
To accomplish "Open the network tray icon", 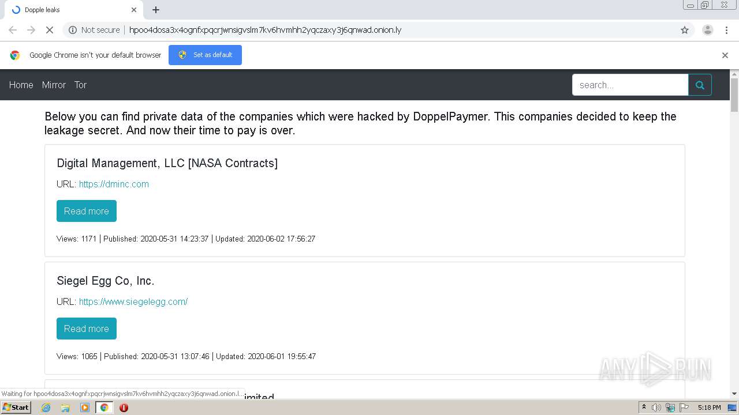I will tap(670, 408).
